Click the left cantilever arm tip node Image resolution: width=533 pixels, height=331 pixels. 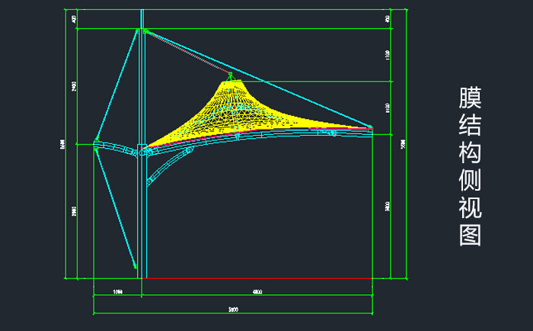[x=95, y=143]
